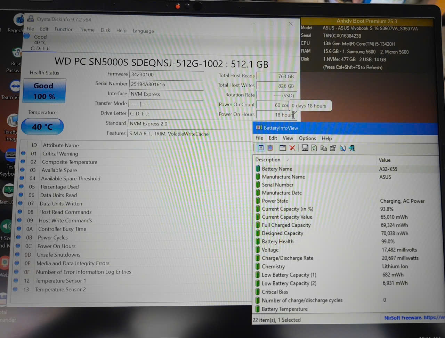This screenshot has width=445, height=338.
Task: Click the floppy disk save icon in BatteryInfoView
Action: [305, 148]
